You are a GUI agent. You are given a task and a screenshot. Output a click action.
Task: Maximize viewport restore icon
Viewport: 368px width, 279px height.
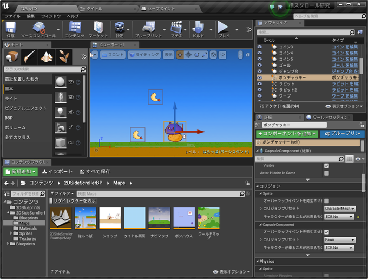click(x=248, y=55)
